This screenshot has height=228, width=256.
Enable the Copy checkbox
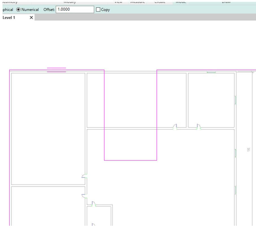pos(98,10)
